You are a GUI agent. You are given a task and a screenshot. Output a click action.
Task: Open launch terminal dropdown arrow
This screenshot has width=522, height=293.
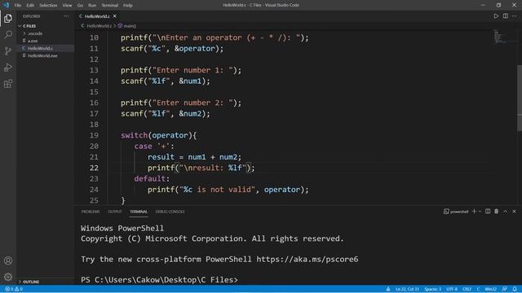(x=480, y=212)
